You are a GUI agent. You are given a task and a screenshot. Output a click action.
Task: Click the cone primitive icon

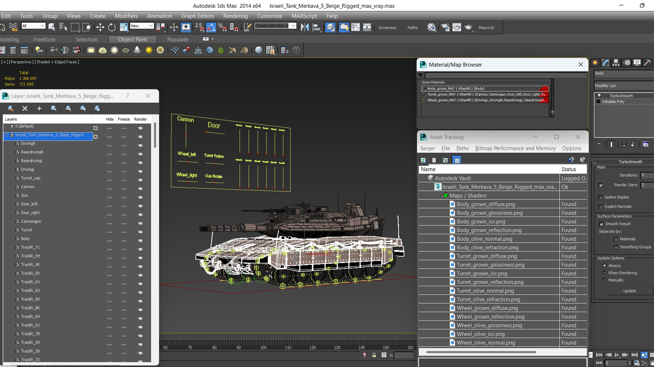[137, 50]
